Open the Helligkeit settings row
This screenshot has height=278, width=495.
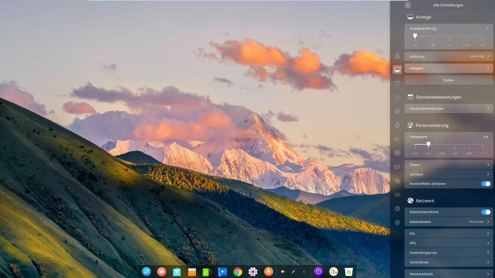point(449,69)
